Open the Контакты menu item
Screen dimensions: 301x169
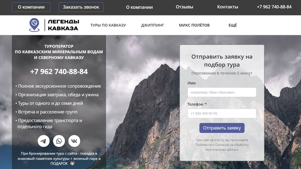tap(228, 7)
